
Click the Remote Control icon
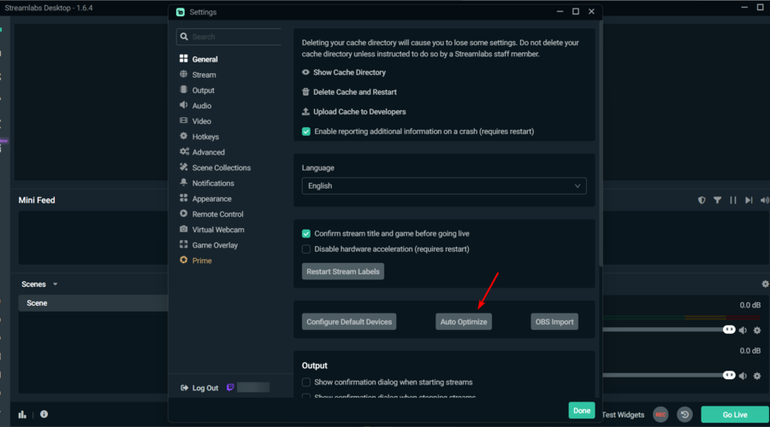[184, 213]
